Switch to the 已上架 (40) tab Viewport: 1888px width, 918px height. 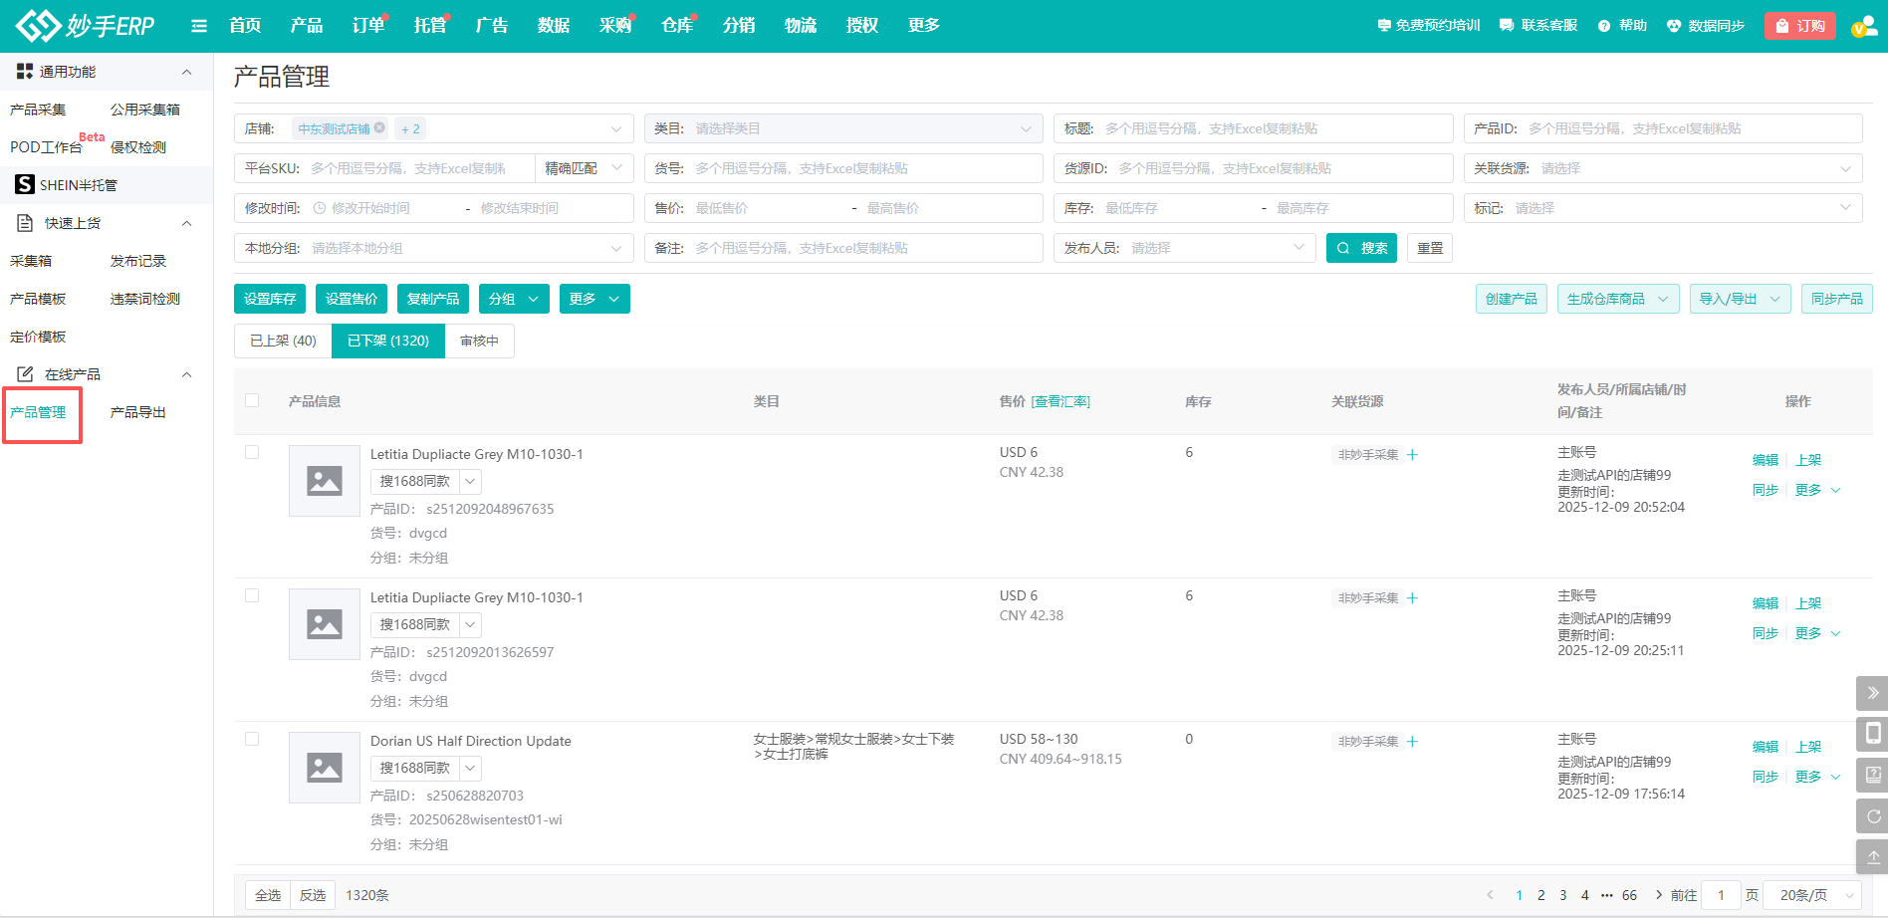[x=283, y=341]
